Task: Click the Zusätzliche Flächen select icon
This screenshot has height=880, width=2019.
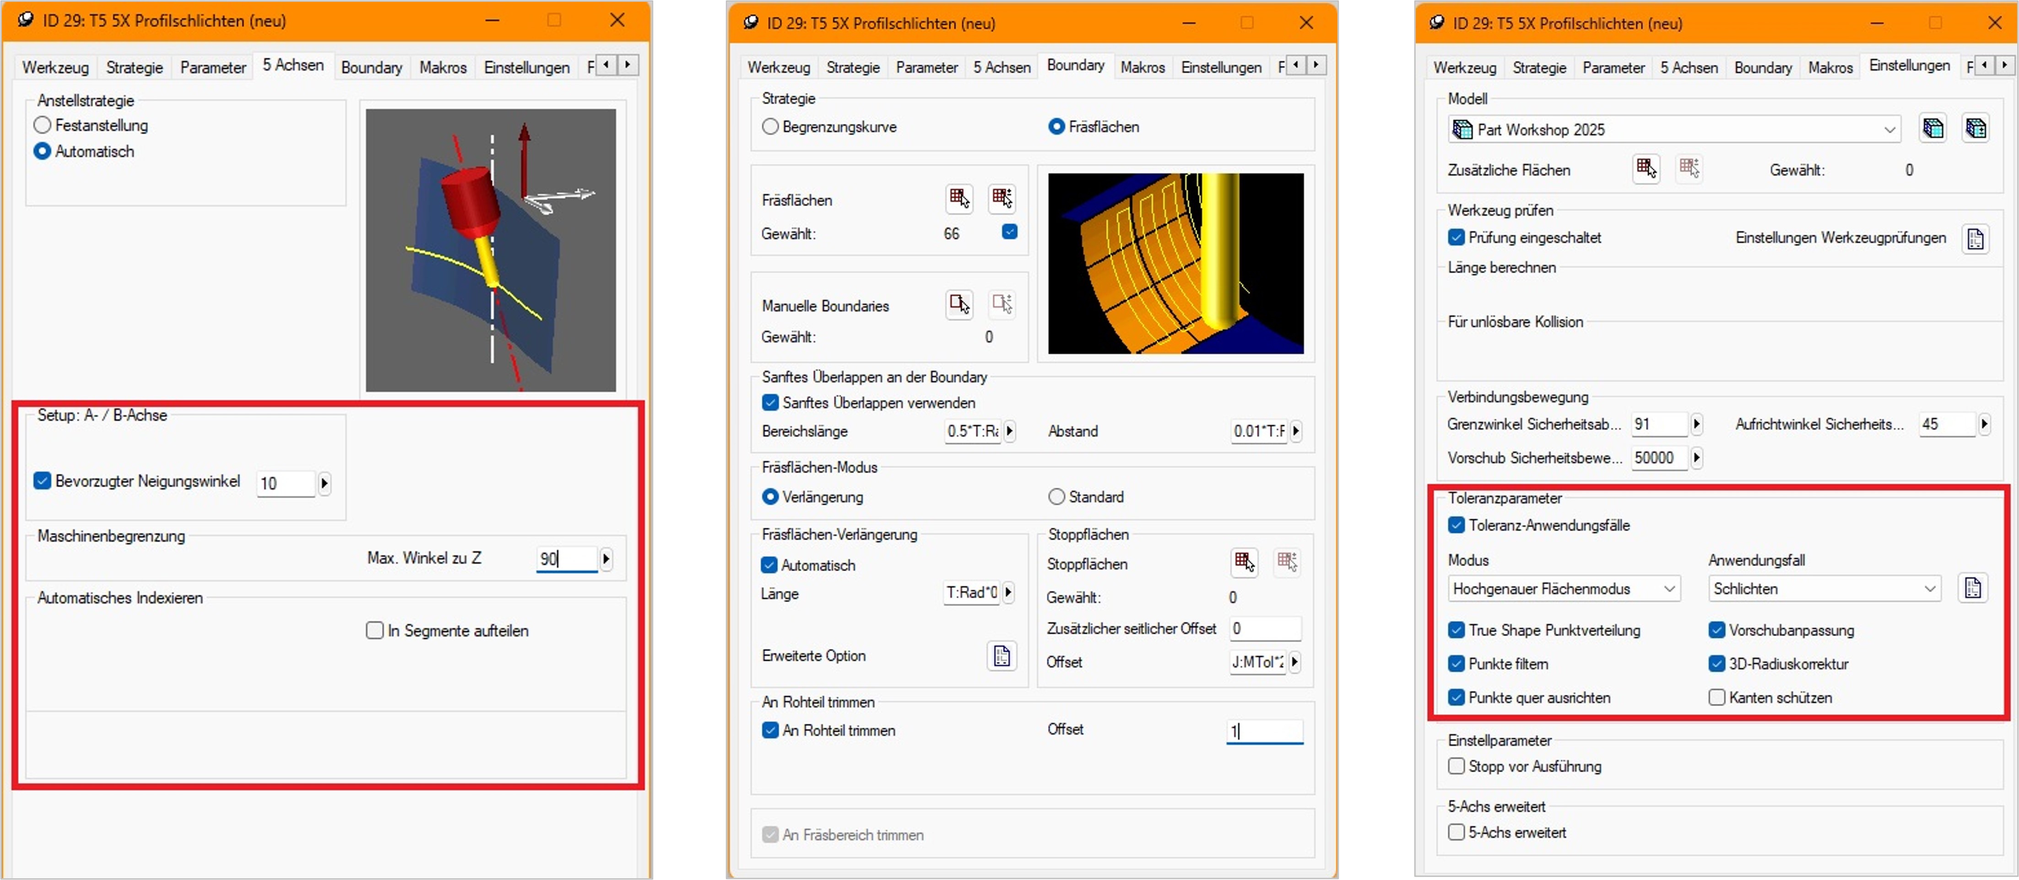Action: [1646, 168]
